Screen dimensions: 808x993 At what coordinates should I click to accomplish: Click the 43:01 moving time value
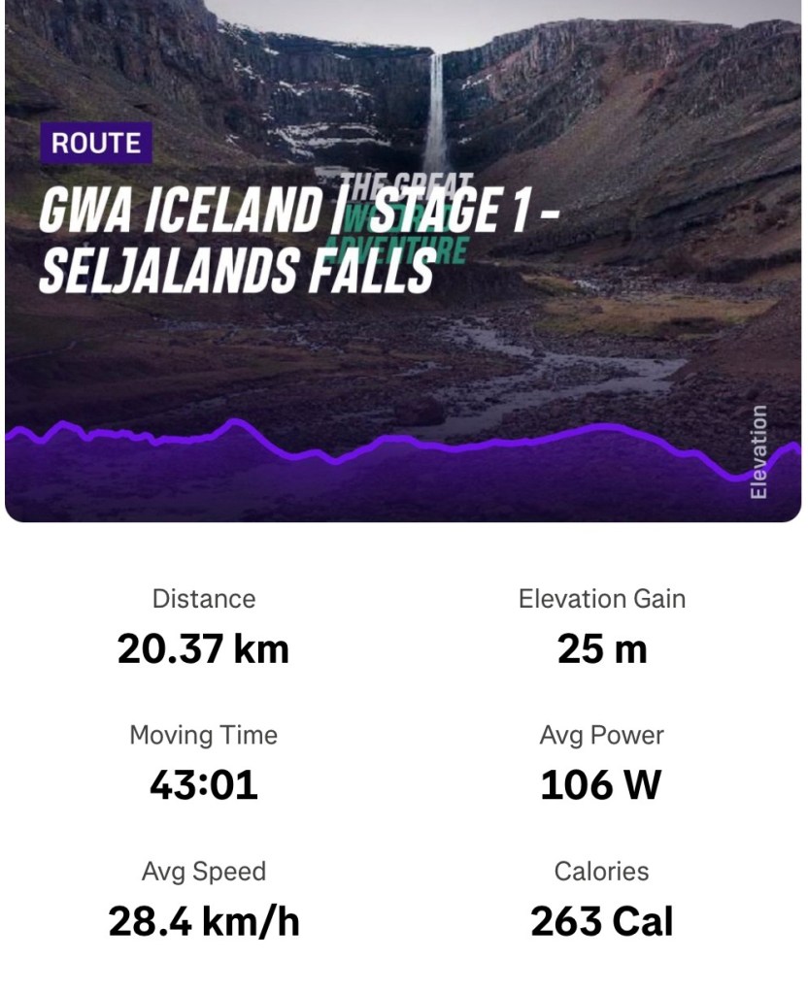(204, 785)
